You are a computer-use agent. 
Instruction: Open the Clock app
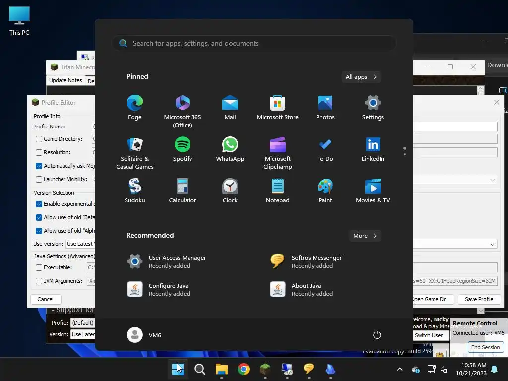coord(230,191)
